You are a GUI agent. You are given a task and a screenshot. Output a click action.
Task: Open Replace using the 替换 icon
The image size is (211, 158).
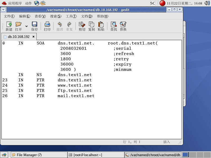click(x=123, y=26)
